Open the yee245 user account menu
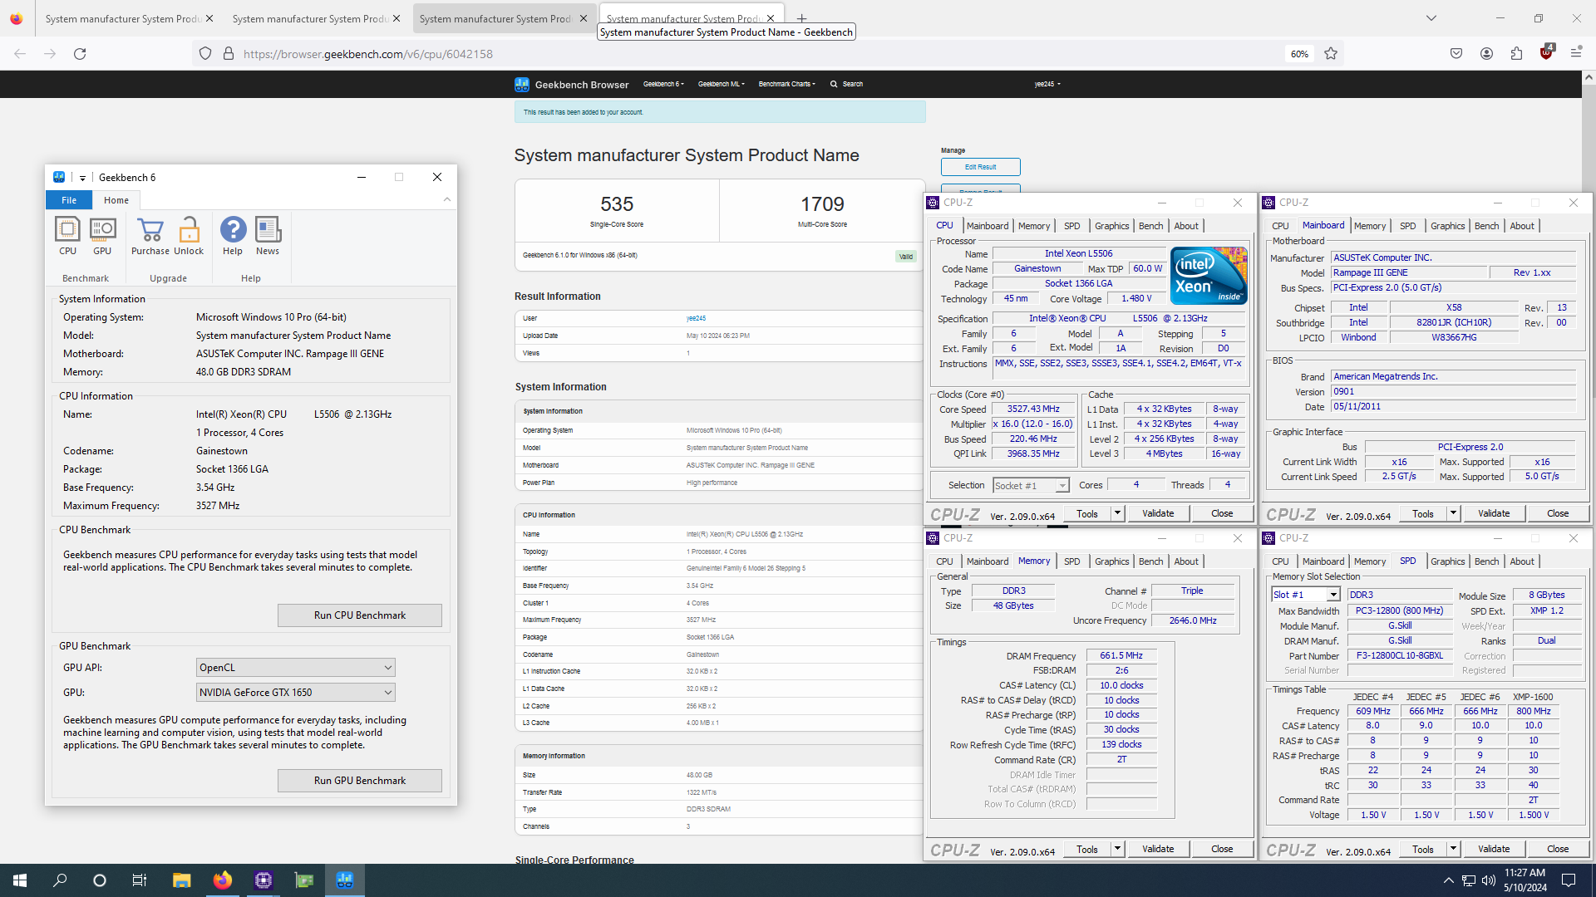Screen dimensions: 1596x897 1047,84
